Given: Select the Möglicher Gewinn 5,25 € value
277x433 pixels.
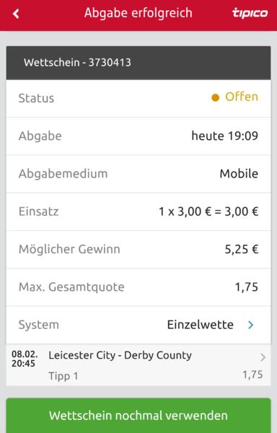Looking at the screenshot, I should click(x=242, y=250).
